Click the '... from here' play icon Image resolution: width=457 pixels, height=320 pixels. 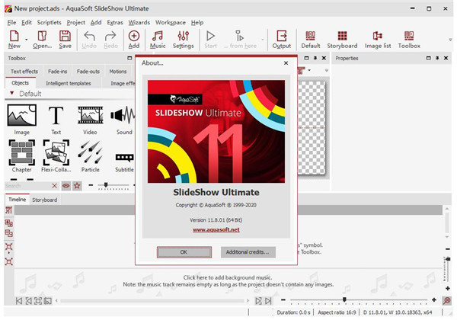[240, 40]
